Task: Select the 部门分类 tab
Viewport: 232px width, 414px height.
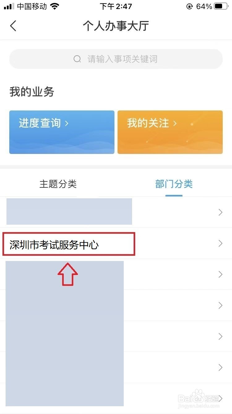Action: [174, 184]
